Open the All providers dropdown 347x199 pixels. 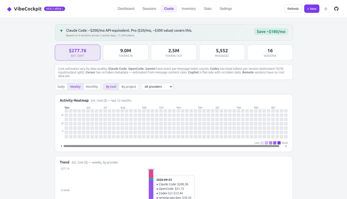point(157,86)
